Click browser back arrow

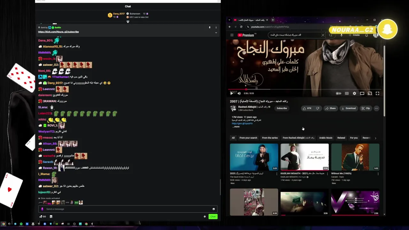(x=229, y=27)
